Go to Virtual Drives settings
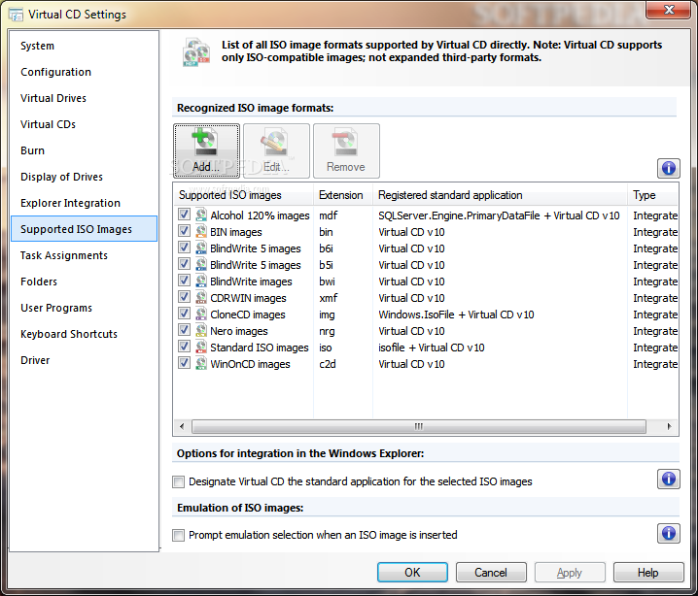The image size is (698, 596). point(84,98)
